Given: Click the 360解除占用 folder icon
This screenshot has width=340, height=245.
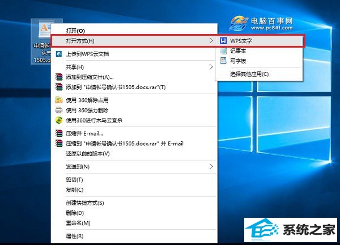Looking at the screenshot, I should (59, 100).
